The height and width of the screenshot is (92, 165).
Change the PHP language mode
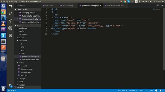click(x=151, y=90)
